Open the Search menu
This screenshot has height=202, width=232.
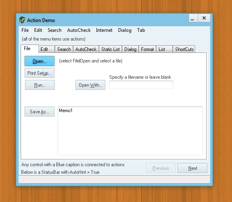(x=54, y=30)
